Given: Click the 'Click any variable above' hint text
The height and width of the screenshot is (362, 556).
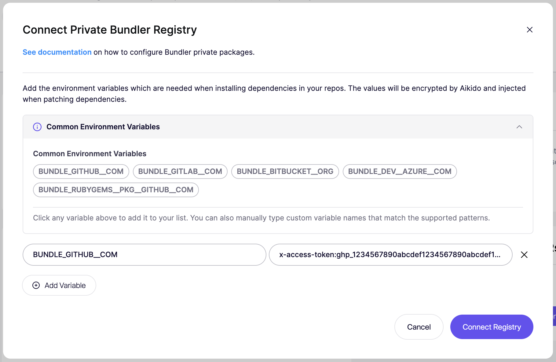Looking at the screenshot, I should click(261, 218).
